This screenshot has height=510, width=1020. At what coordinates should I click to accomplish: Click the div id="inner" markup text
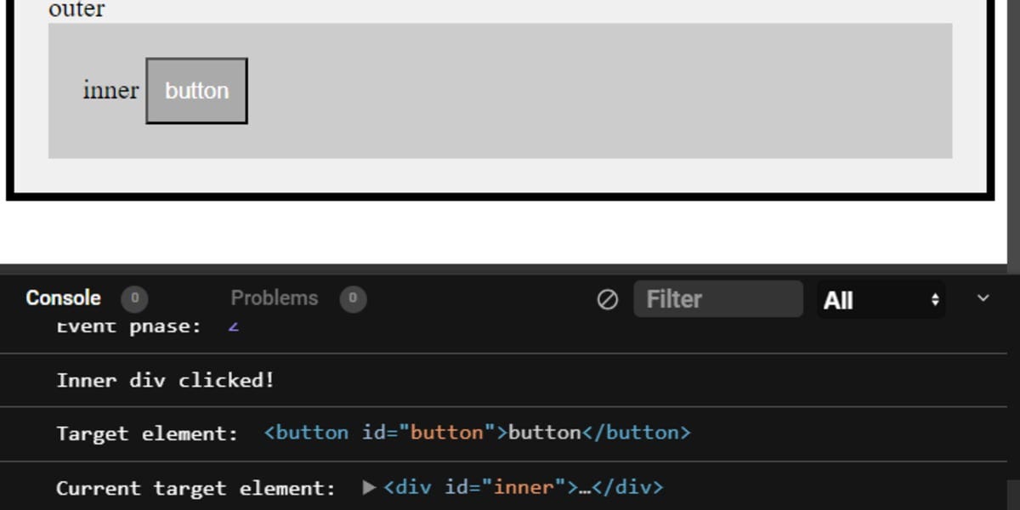523,487
